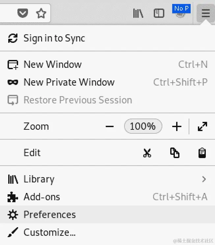The image size is (215, 245).
Task: Zoom out with the minus button
Action: tap(110, 126)
